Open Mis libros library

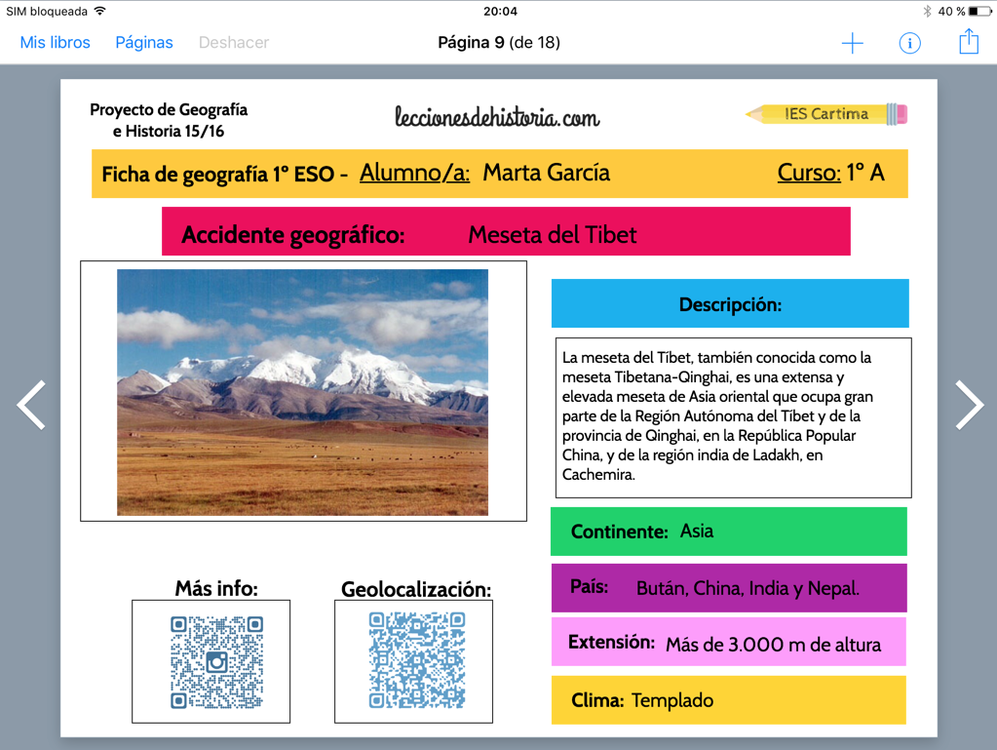tap(55, 43)
